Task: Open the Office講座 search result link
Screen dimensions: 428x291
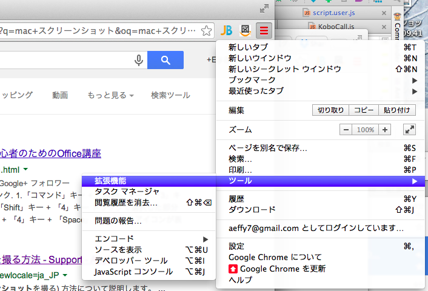Action: point(50,153)
